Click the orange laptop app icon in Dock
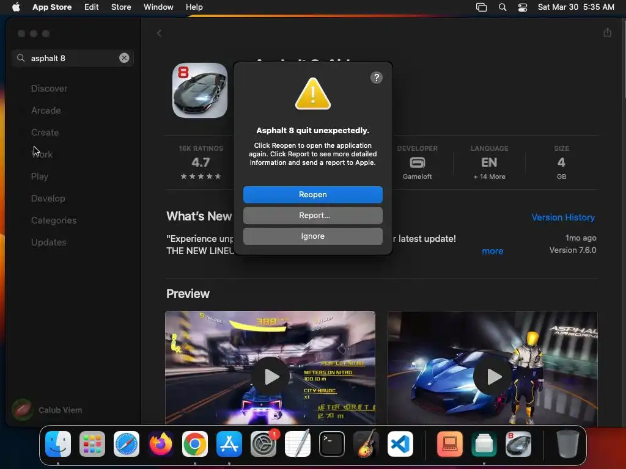 click(x=450, y=444)
